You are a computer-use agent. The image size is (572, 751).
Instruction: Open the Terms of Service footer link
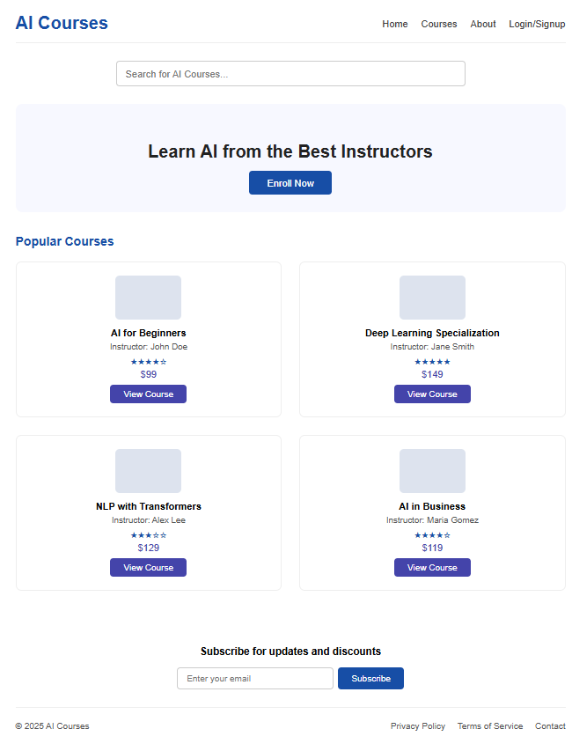click(x=490, y=726)
